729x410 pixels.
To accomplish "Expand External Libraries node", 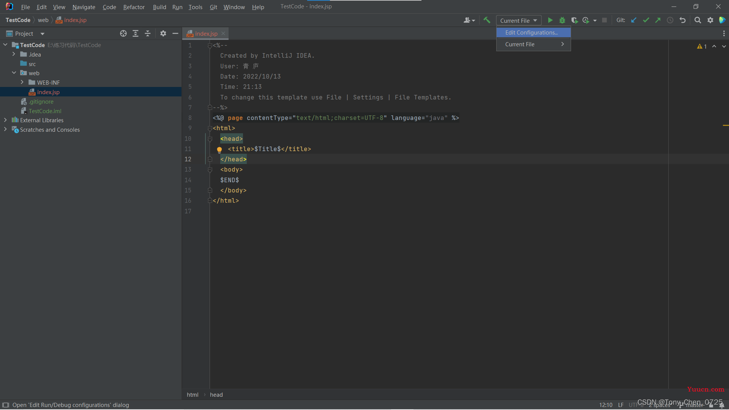I will (5, 120).
